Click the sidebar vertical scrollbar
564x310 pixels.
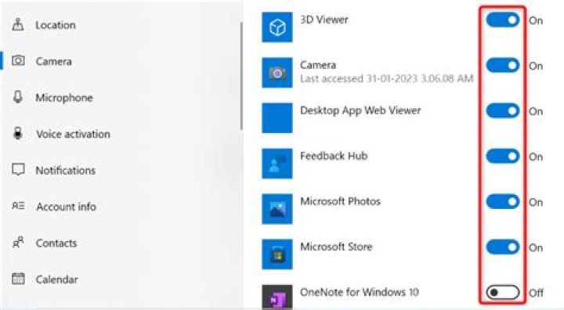[241, 76]
